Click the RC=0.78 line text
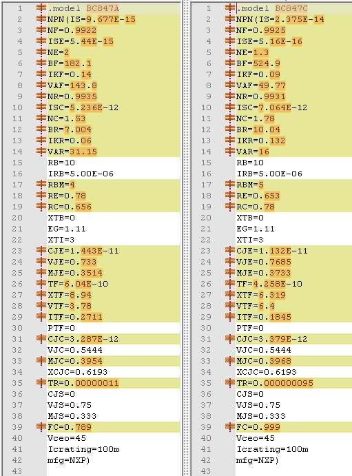Image resolution: width=352 pixels, height=476 pixels. coord(256,207)
